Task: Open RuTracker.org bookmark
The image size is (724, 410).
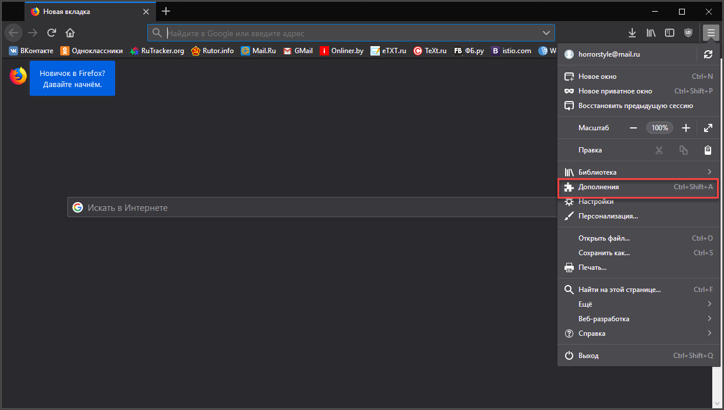Action: [157, 51]
